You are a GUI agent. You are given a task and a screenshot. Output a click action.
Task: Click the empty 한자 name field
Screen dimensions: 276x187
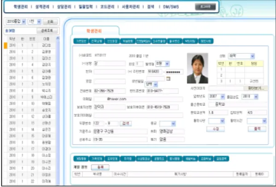109,72
